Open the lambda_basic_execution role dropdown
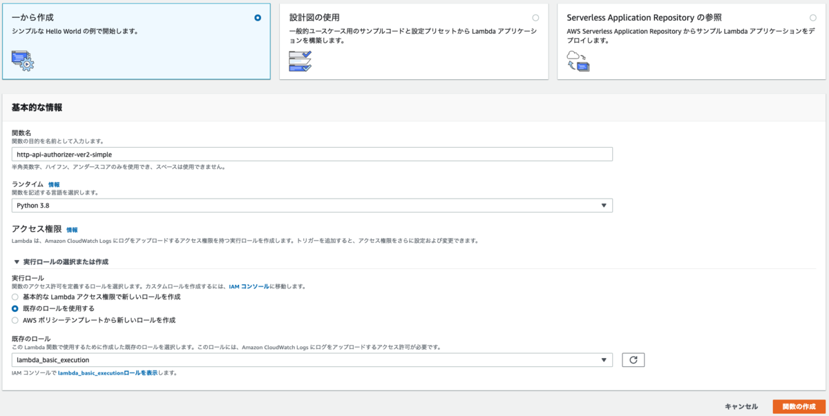Image resolution: width=829 pixels, height=416 pixels. pyautogui.click(x=311, y=359)
